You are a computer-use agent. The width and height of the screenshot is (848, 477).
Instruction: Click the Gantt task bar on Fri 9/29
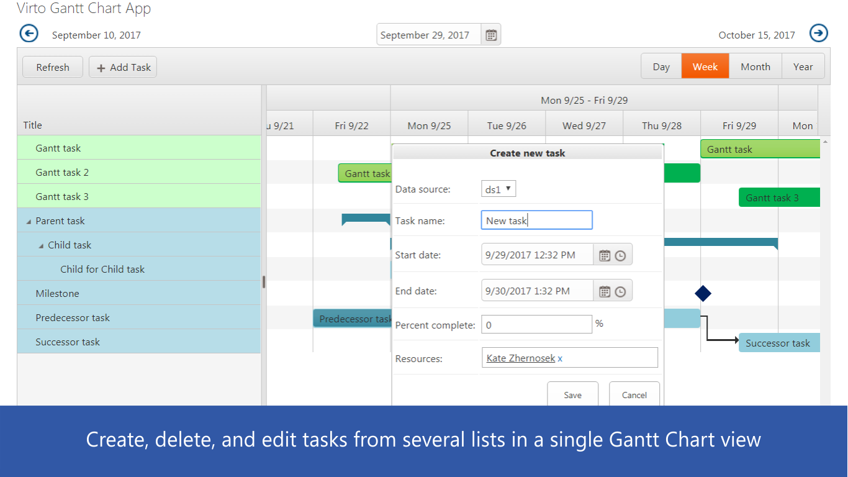pos(760,149)
